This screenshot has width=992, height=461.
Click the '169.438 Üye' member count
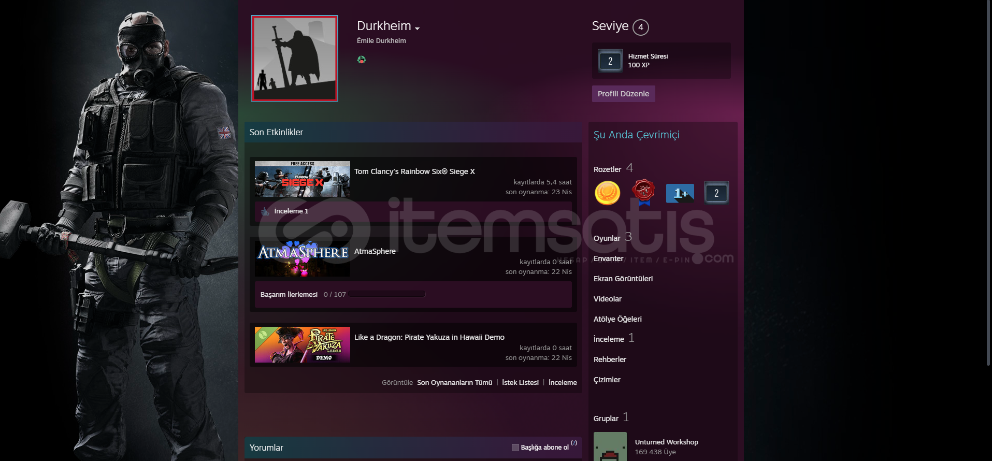pyautogui.click(x=655, y=452)
